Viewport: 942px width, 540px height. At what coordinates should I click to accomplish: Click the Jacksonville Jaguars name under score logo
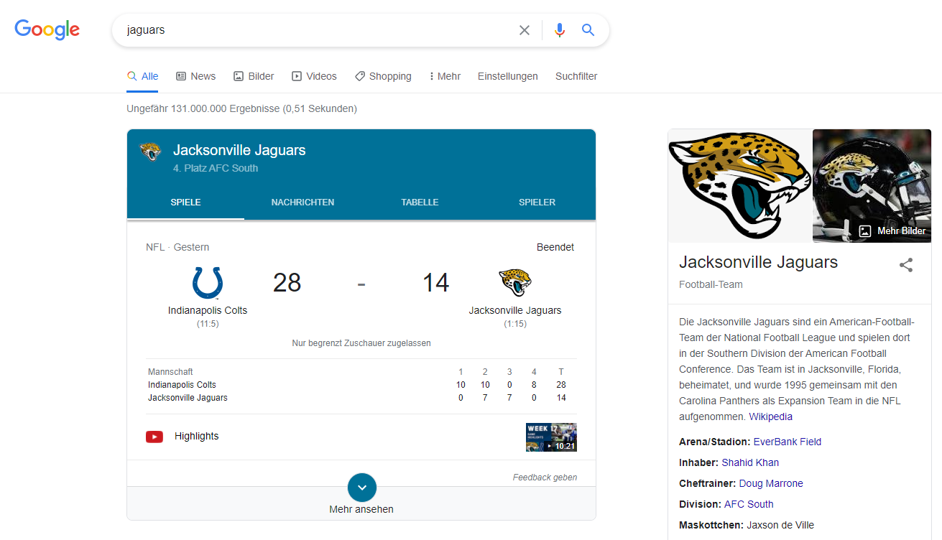coord(515,310)
